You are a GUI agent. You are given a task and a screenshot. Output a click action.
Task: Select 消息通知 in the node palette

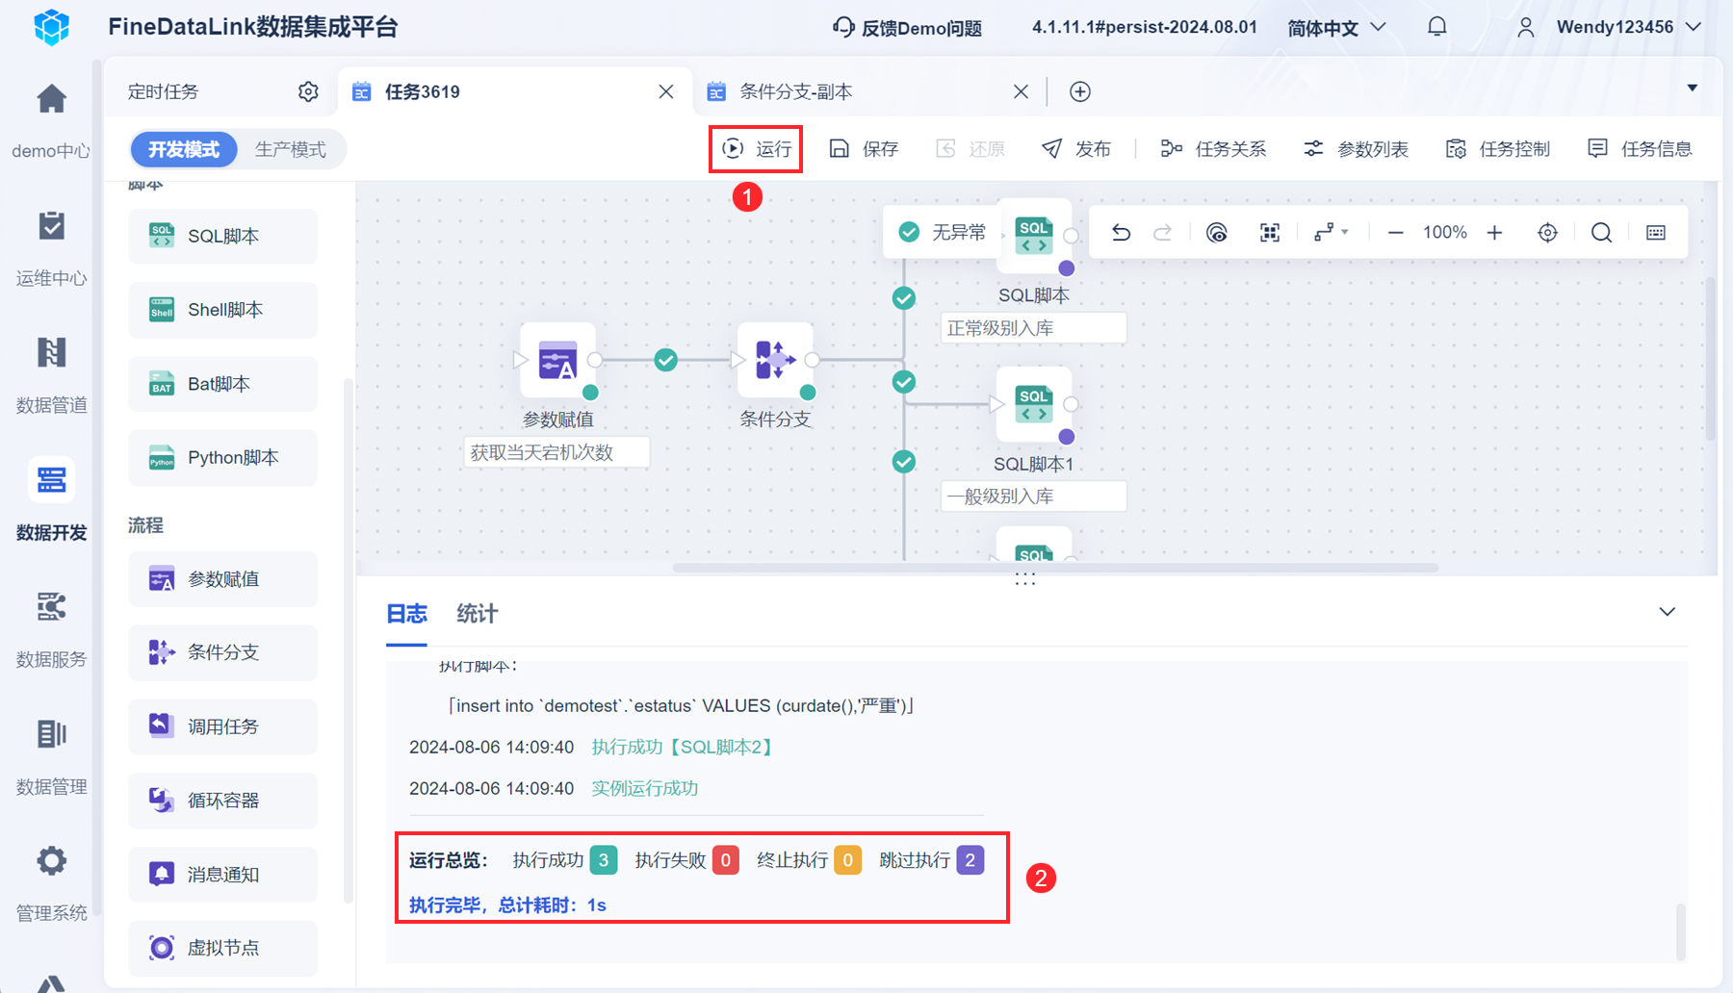tap(222, 875)
